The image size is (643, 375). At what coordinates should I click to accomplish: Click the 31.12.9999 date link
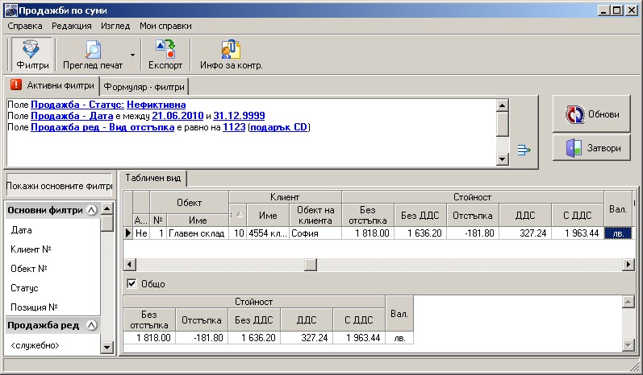click(x=239, y=116)
